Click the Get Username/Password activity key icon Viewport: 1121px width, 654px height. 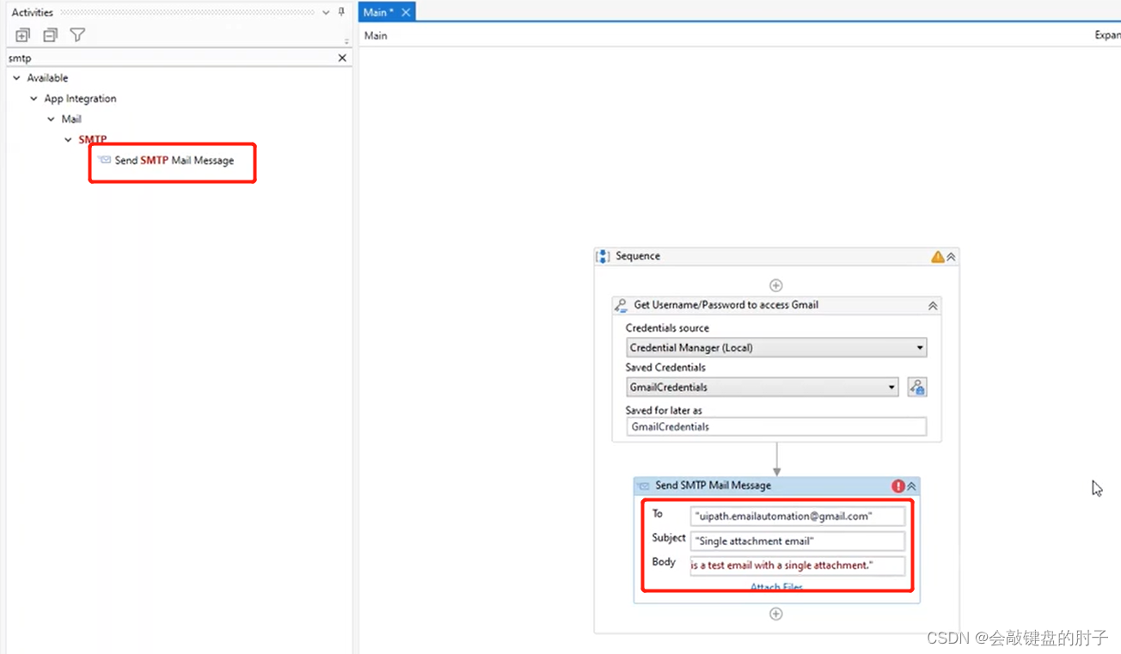(621, 305)
